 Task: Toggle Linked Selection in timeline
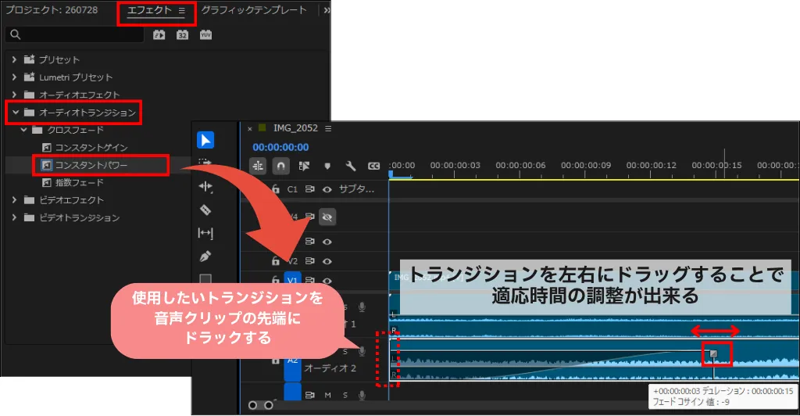[304, 166]
